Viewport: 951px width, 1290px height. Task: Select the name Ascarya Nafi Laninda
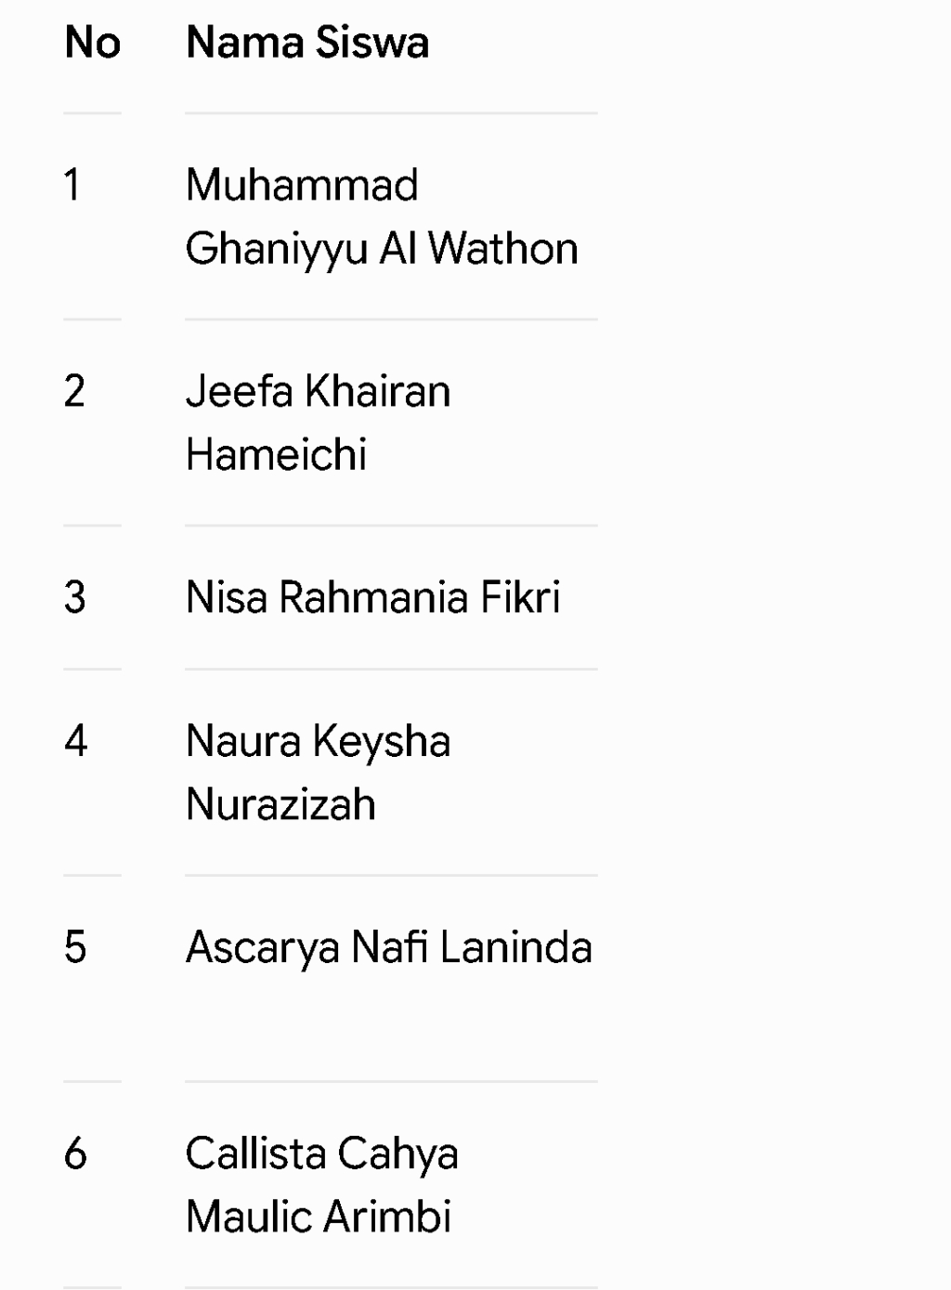[x=389, y=948]
